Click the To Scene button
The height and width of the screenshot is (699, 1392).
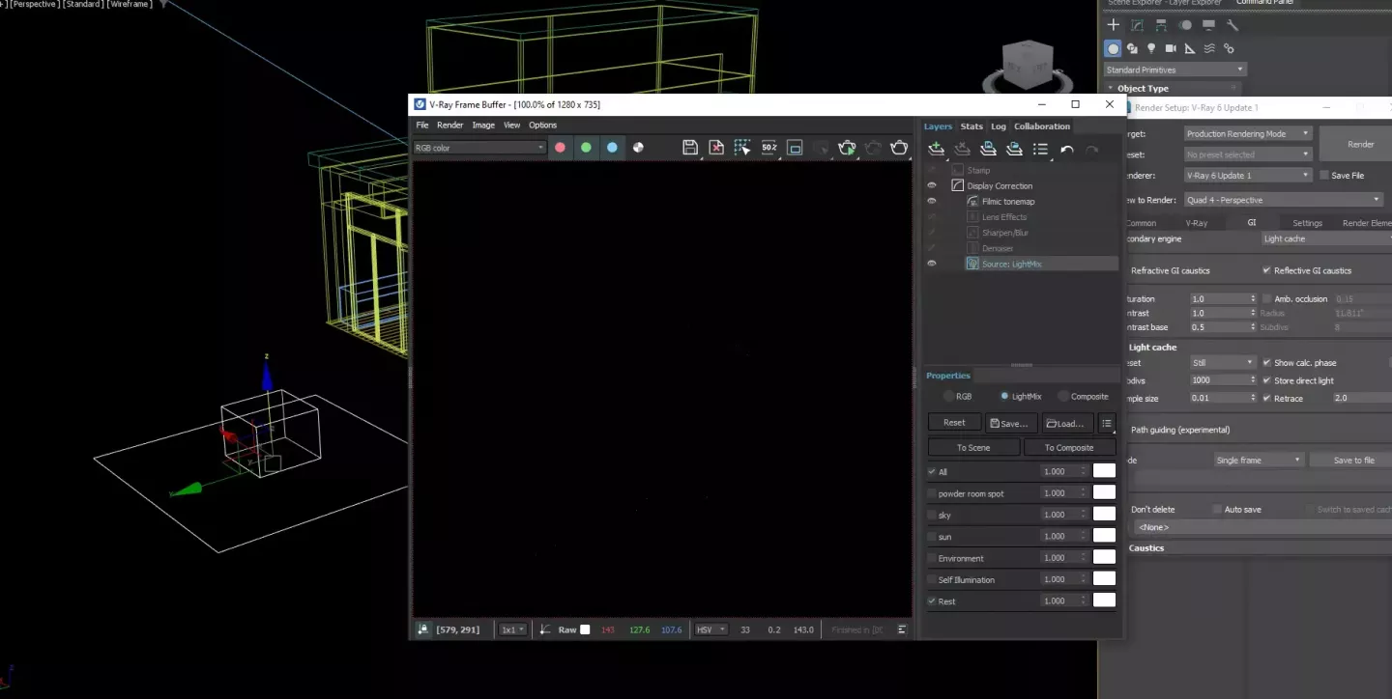(x=973, y=447)
